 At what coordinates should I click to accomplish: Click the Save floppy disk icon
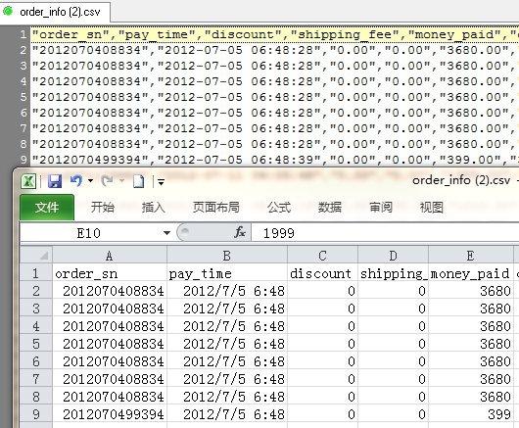point(55,181)
